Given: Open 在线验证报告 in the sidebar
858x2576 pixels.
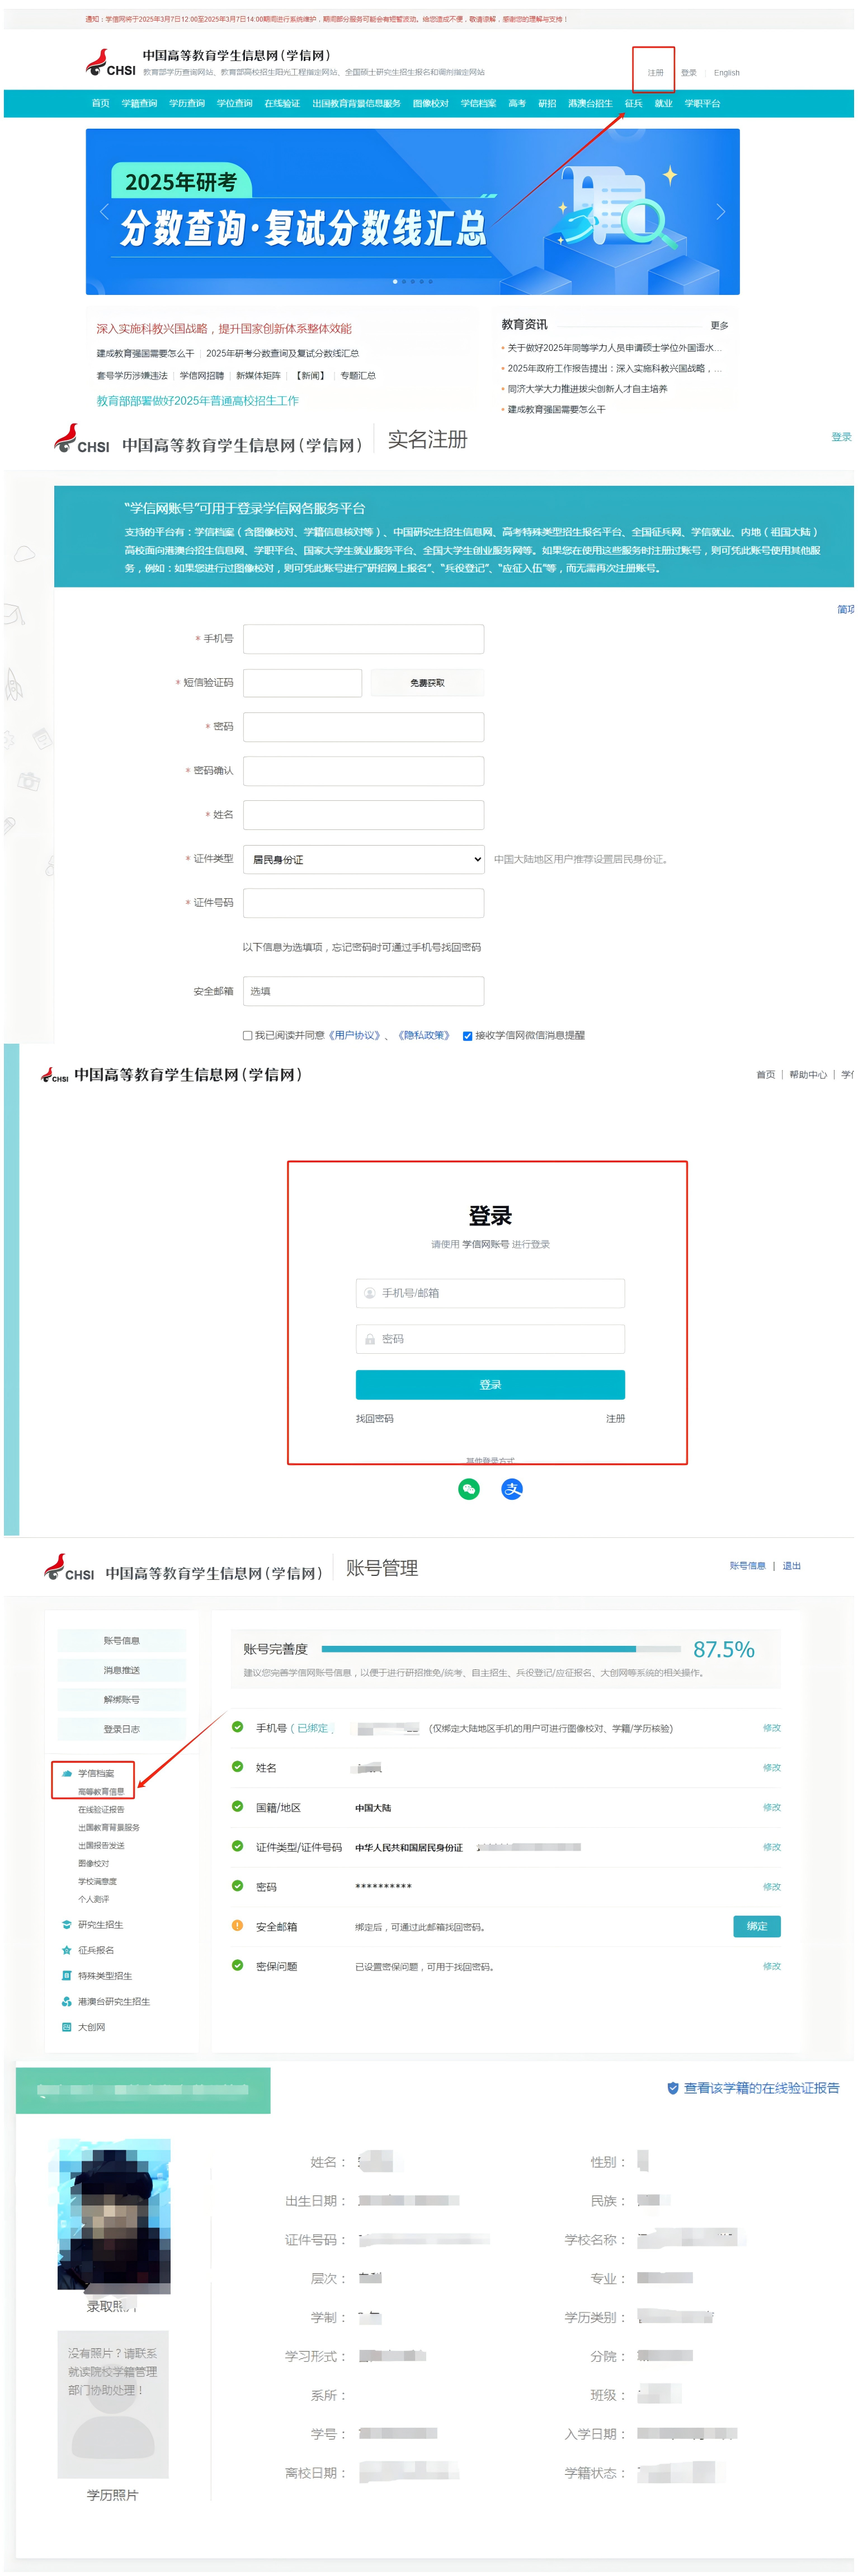Looking at the screenshot, I should coord(101,1809).
